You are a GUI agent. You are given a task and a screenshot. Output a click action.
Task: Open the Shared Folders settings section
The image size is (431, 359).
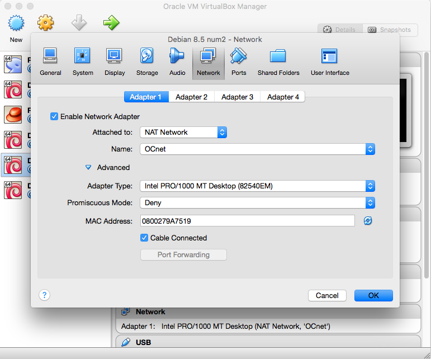pos(278,62)
